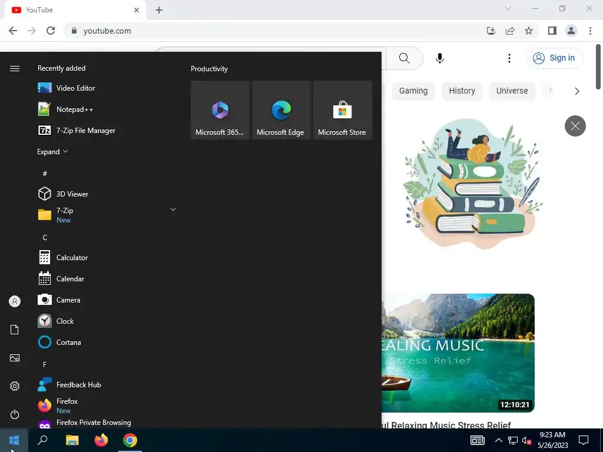Show next YouTube category chips arrow

(577, 91)
